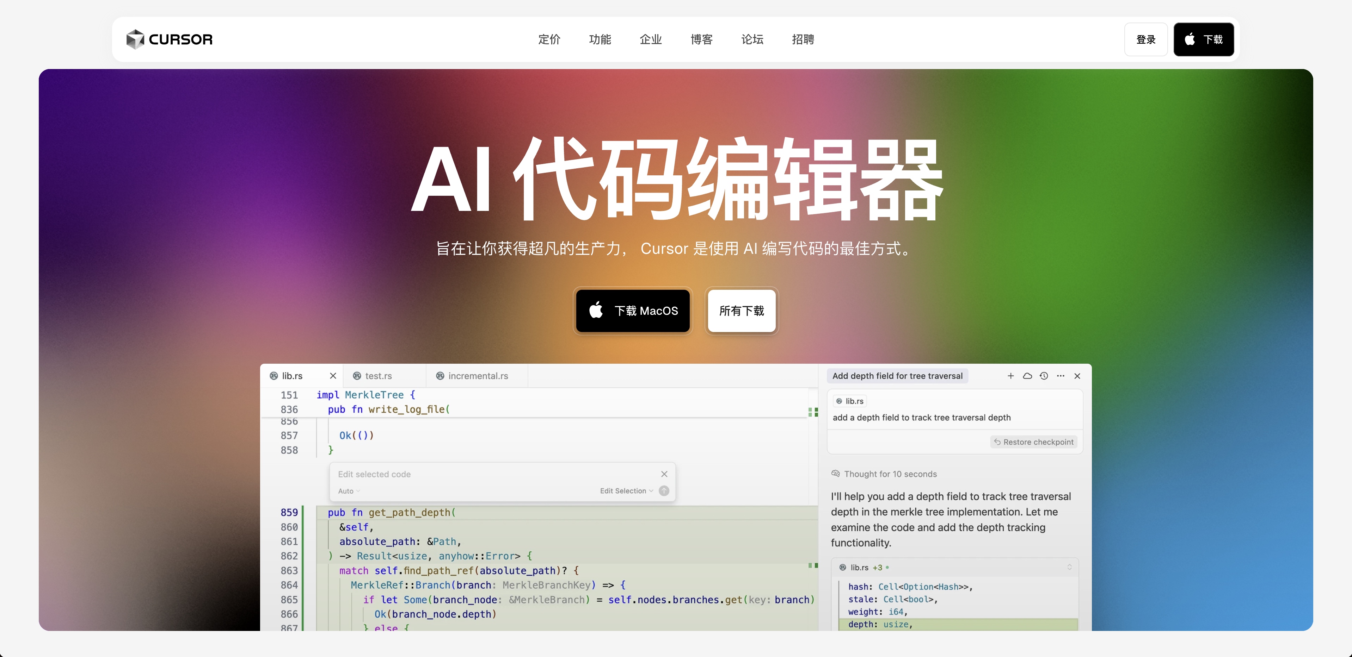
Task: Click the Cursor cube logo icon
Action: coord(135,39)
